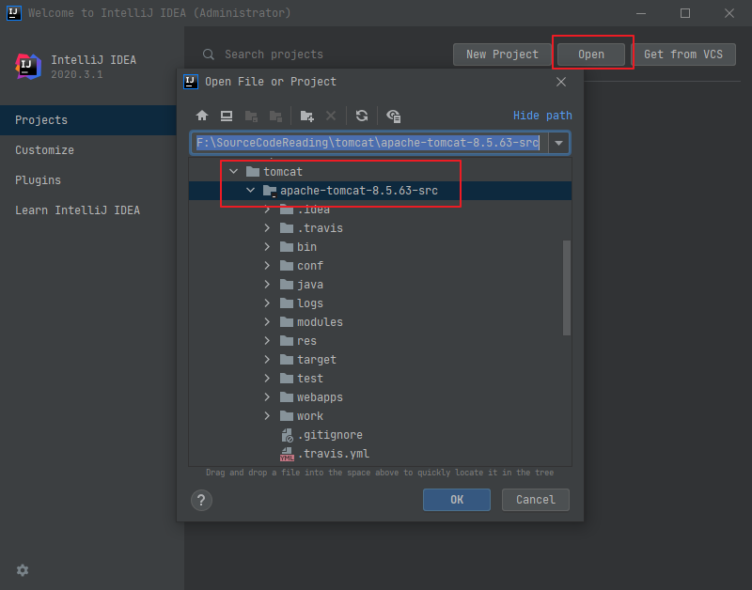Refresh the file tree
The image size is (752, 590).
(362, 116)
